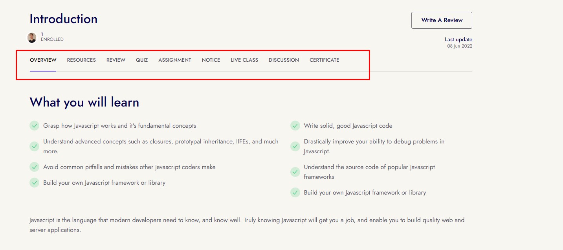Click checkmark next to 'Drastically improve your ability'

[x=295, y=146]
